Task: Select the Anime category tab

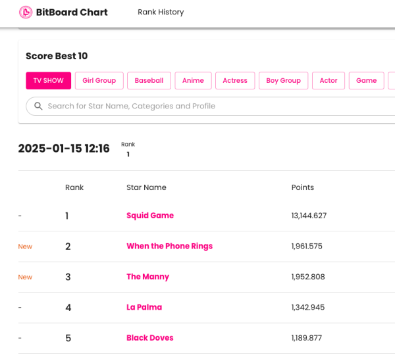Action: click(193, 81)
